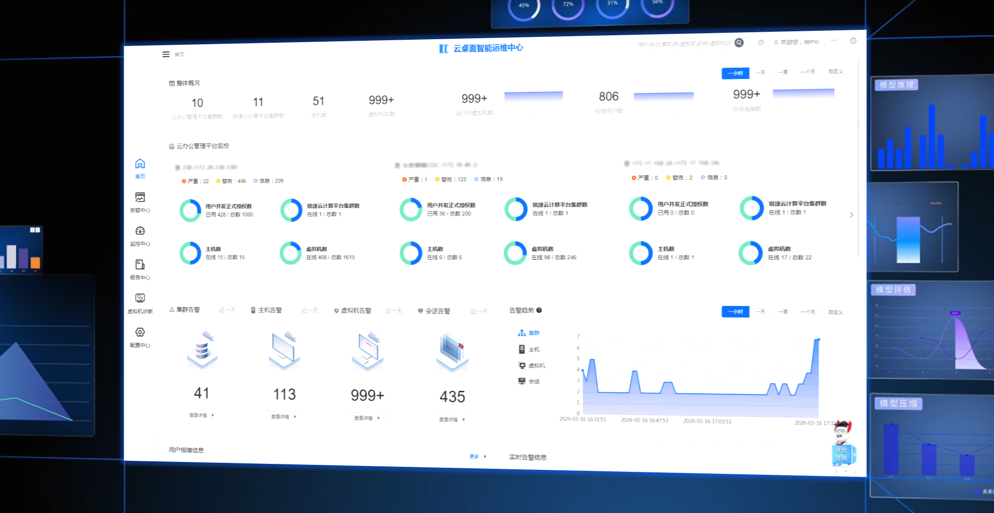
Task: Select 一天 tab in overview time range
Action: [x=760, y=73]
